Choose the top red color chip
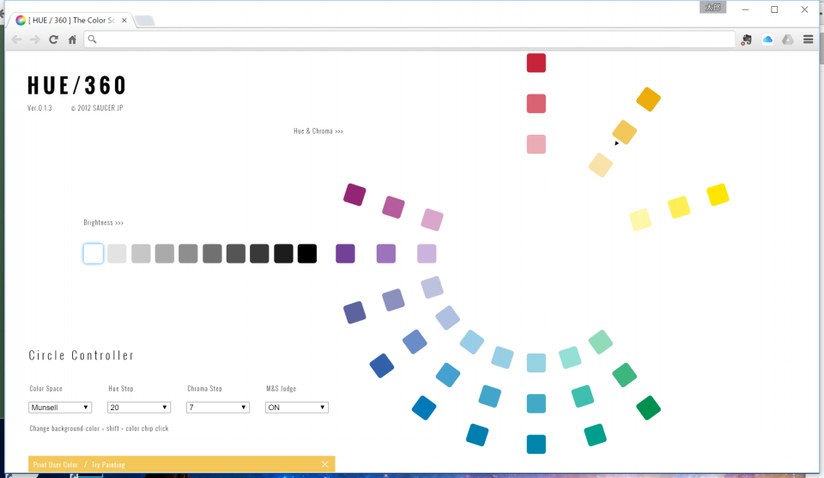 point(536,63)
